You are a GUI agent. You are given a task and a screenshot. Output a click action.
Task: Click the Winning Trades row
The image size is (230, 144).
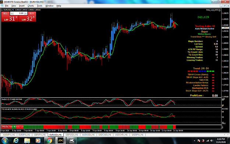(202, 57)
